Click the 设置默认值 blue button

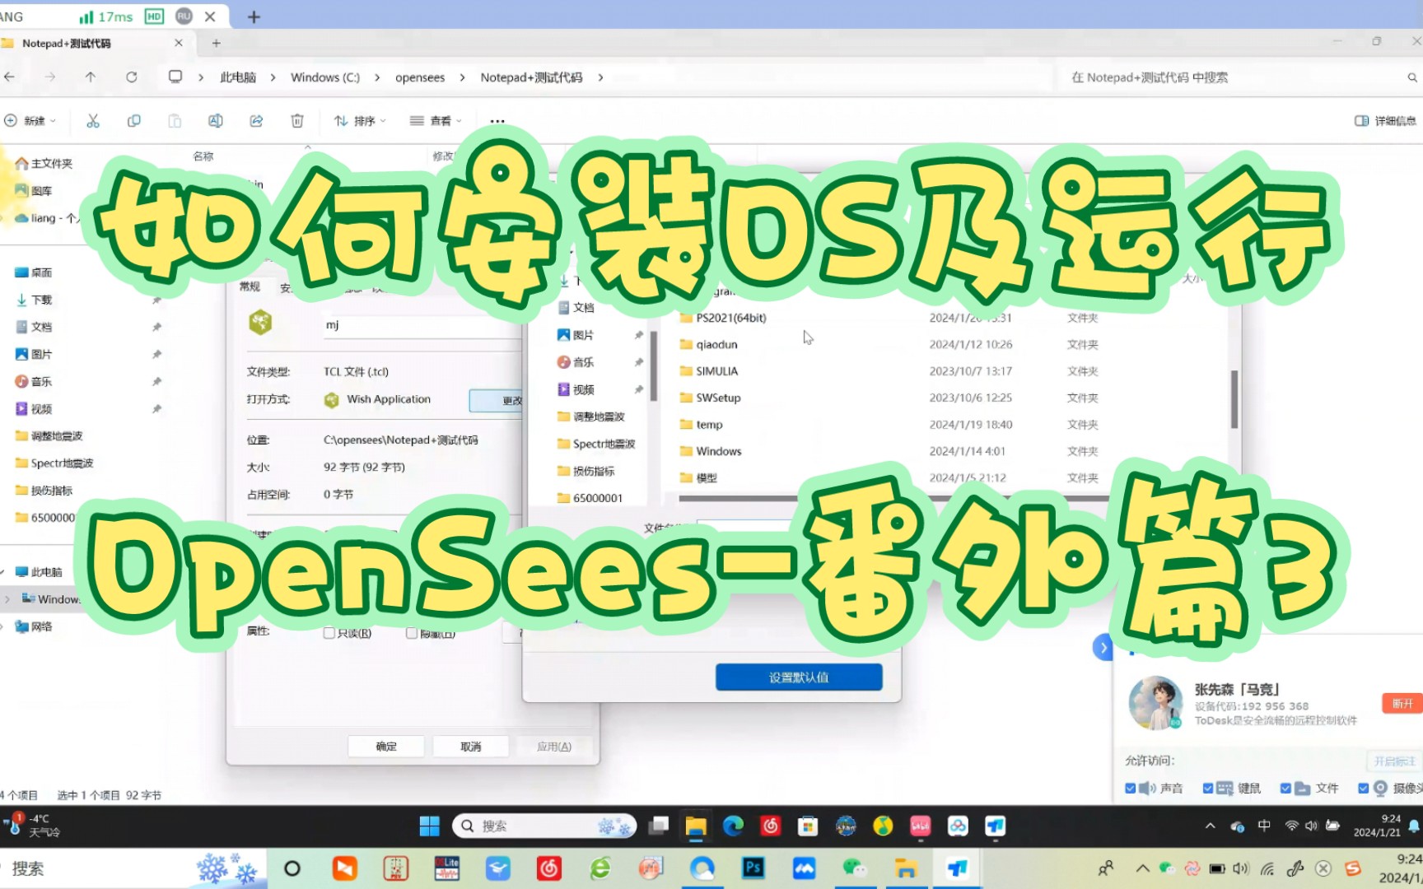click(x=799, y=677)
